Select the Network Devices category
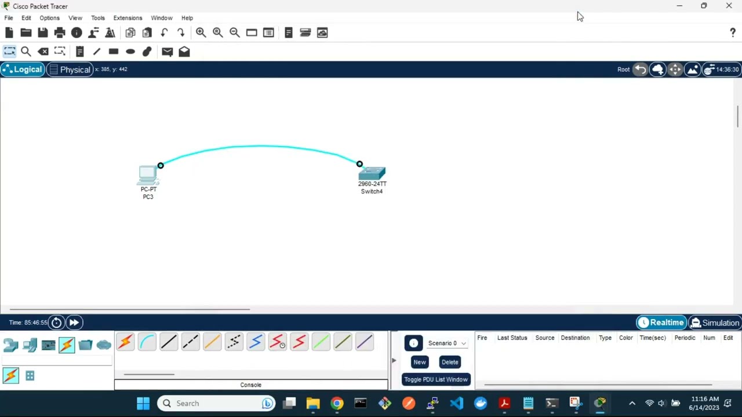 coord(11,345)
